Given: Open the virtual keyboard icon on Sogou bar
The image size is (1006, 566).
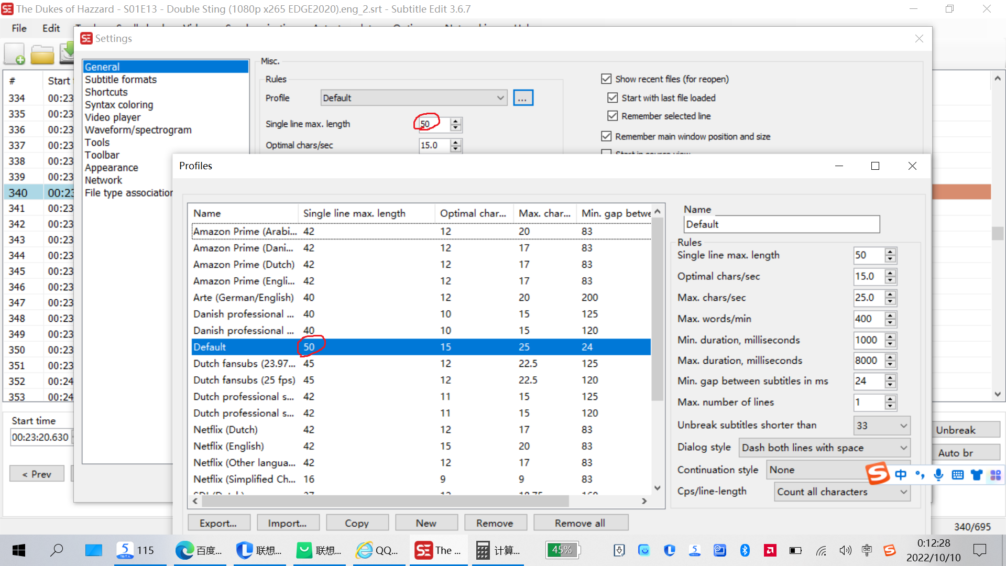Looking at the screenshot, I should pyautogui.click(x=957, y=475).
